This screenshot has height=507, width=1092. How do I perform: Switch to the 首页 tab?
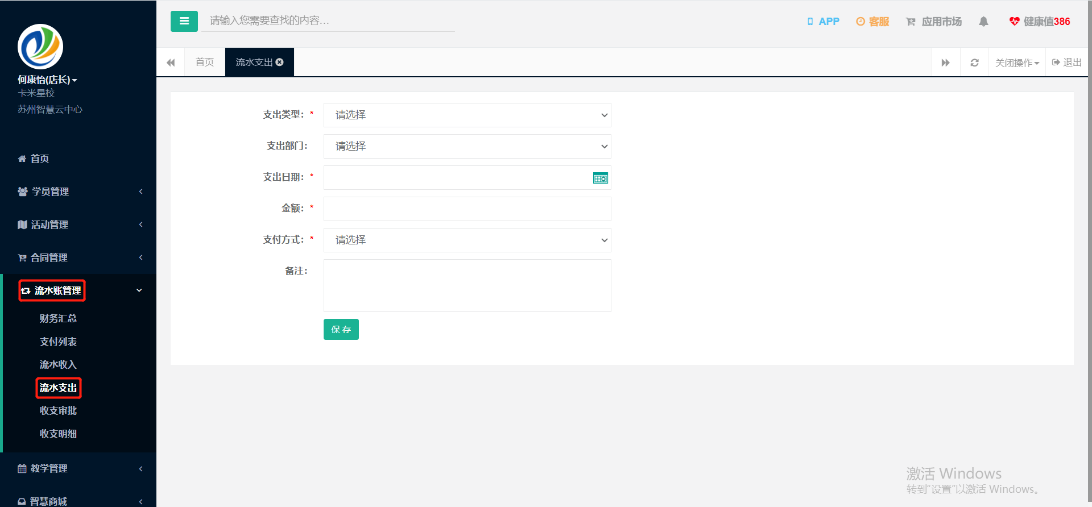tap(205, 62)
